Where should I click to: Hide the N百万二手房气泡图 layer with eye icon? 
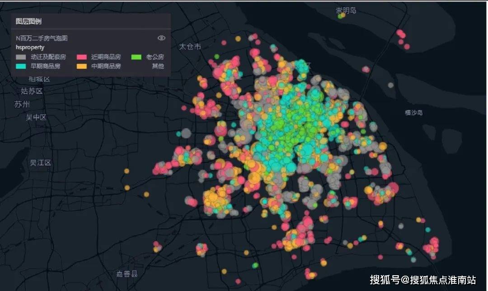tap(161, 38)
